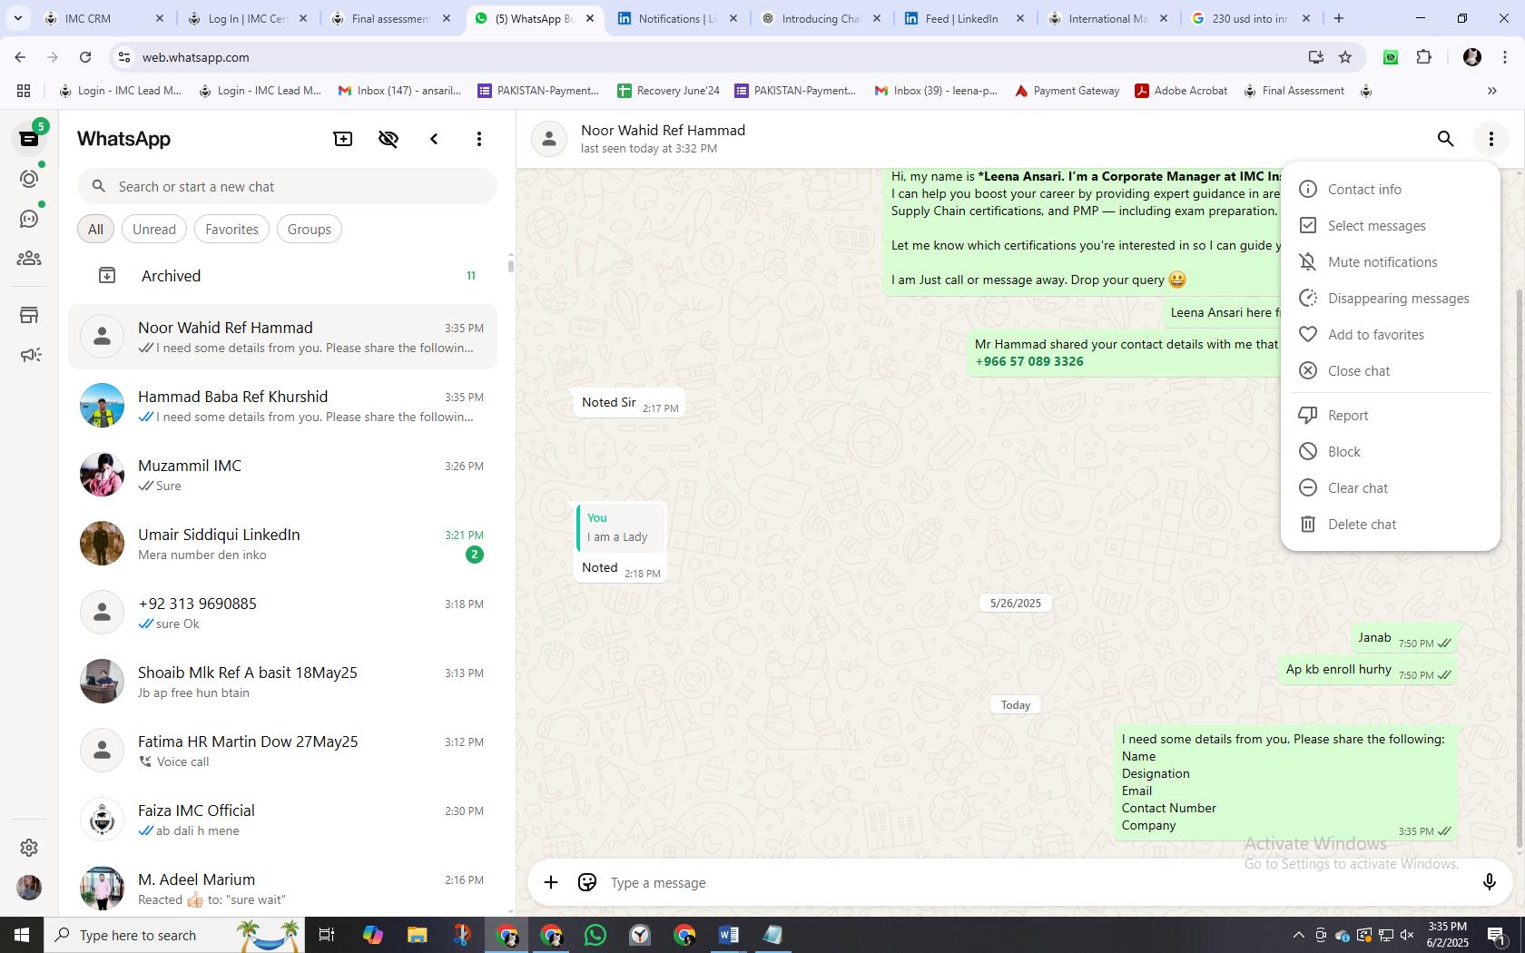
Task: Open chat Shoaib Mlk Ref A basit 18May25
Action: coord(282,682)
